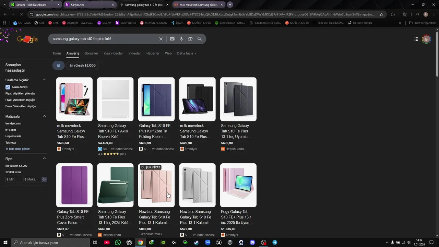The image size is (439, 247).
Task: Open the OUTLOOK bookmark
Action: (22, 23)
